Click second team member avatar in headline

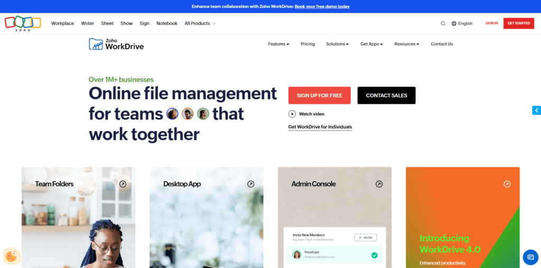click(188, 114)
